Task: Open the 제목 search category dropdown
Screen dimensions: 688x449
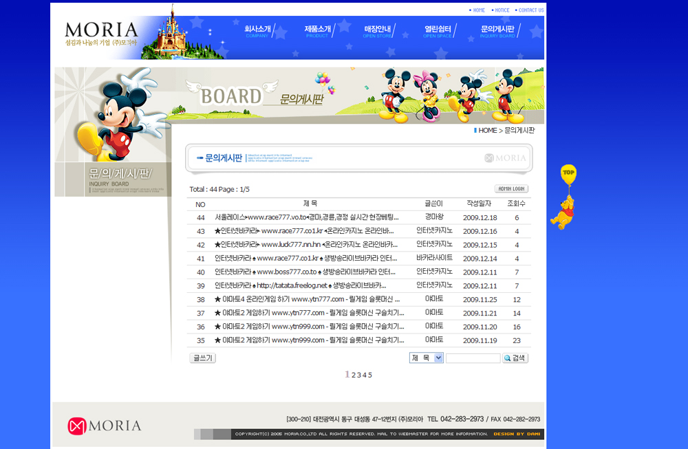Action: [x=427, y=358]
